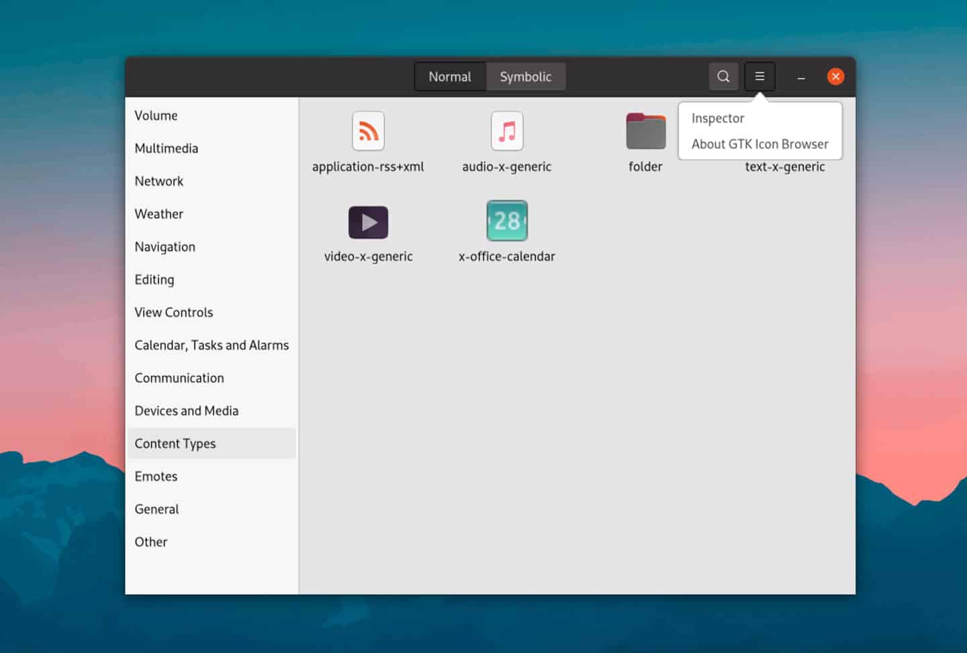
Task: Select the x-office-calendar icon
Action: coord(507,220)
